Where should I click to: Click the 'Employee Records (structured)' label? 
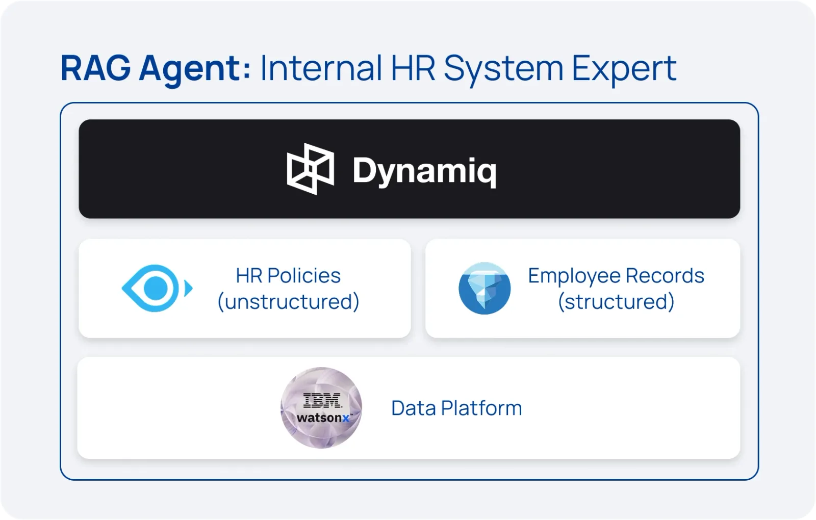coord(616,289)
